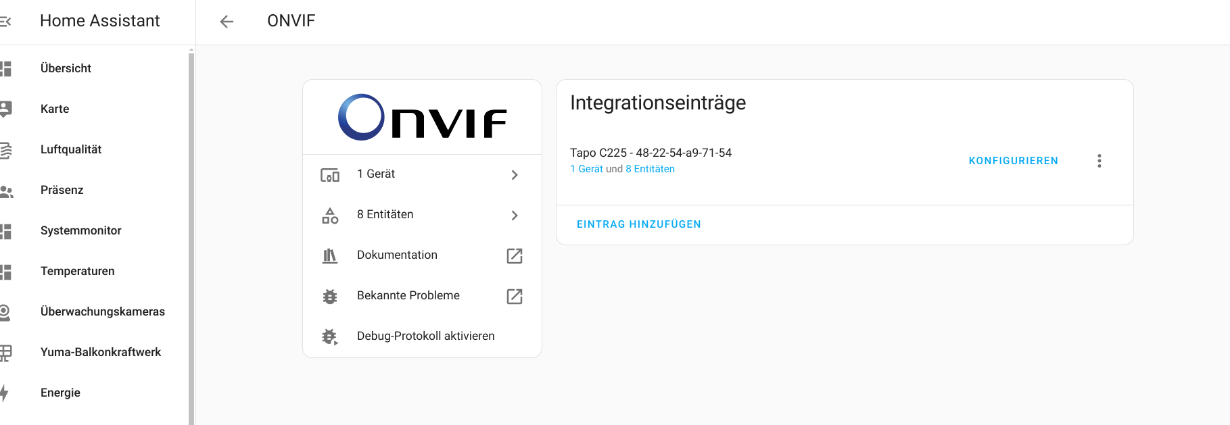Follow the blue 1 Gerät link
1230x425 pixels.
coord(586,169)
